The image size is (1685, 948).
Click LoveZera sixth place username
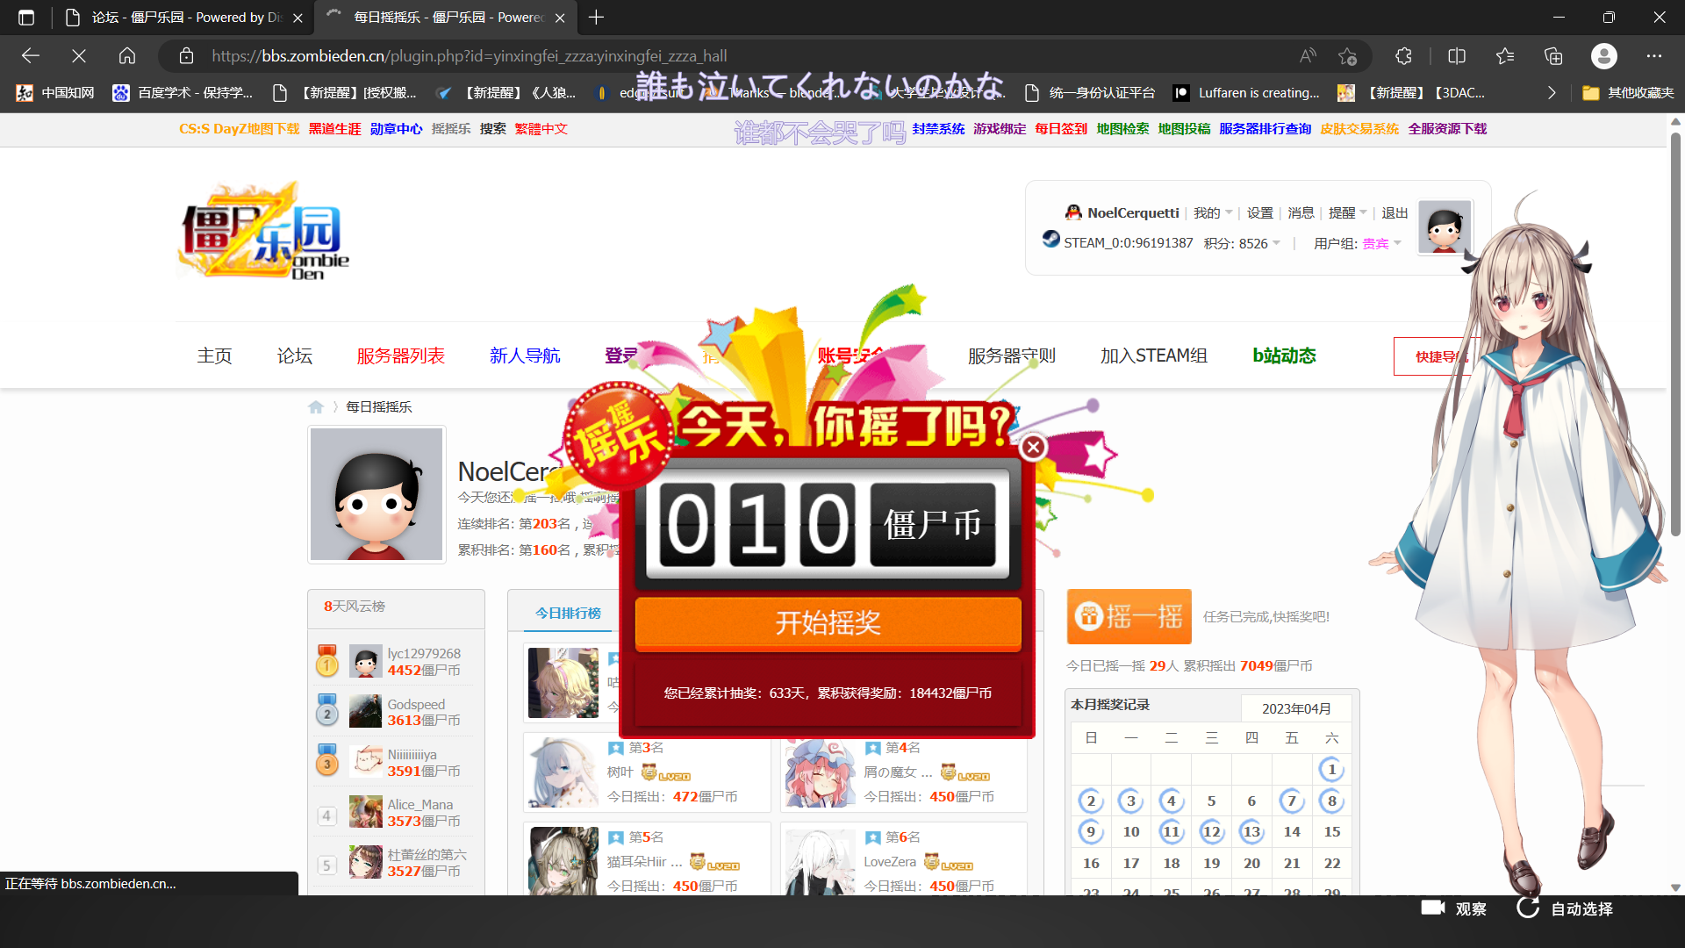coord(890,862)
